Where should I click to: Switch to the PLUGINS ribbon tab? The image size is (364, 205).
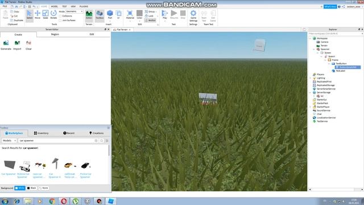[84, 6]
